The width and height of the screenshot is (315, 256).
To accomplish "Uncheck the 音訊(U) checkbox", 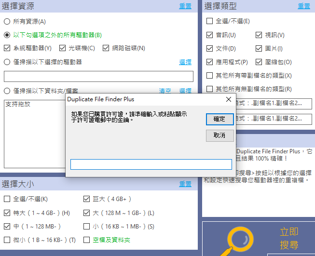I will (x=209, y=35).
